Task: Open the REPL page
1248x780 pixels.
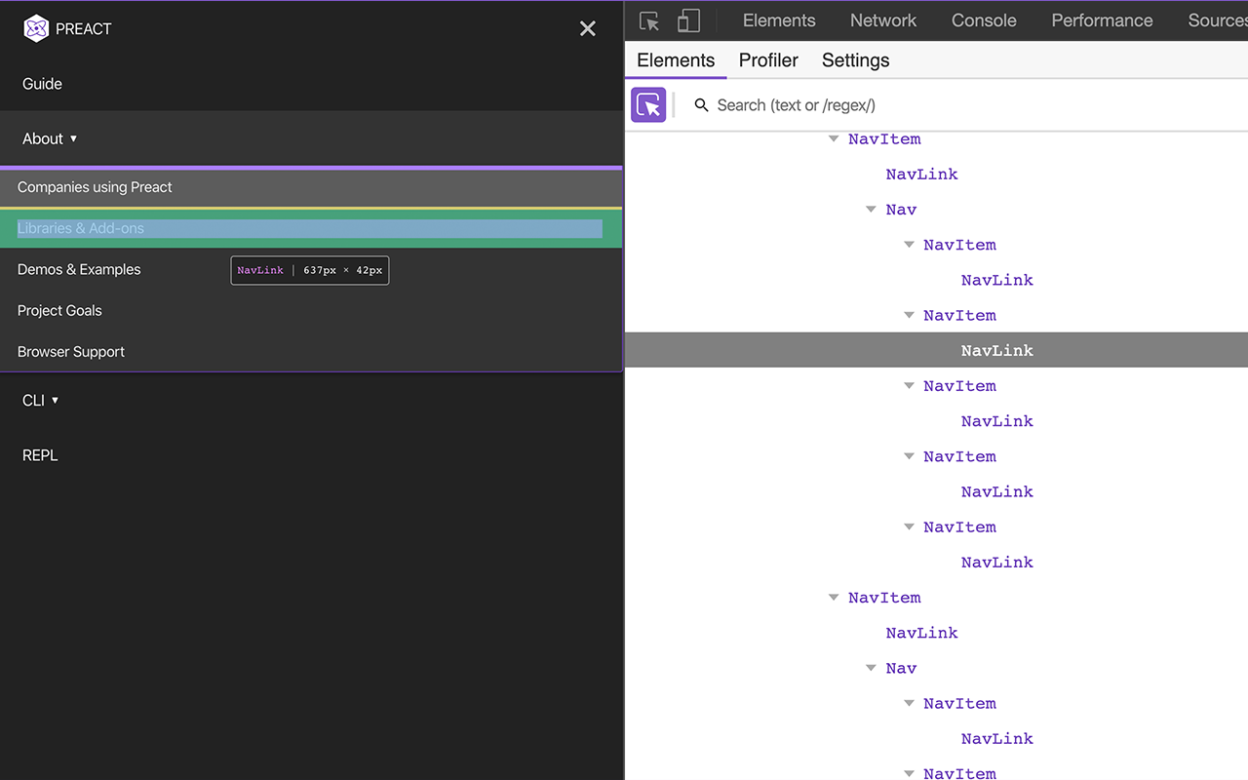Action: pos(39,454)
